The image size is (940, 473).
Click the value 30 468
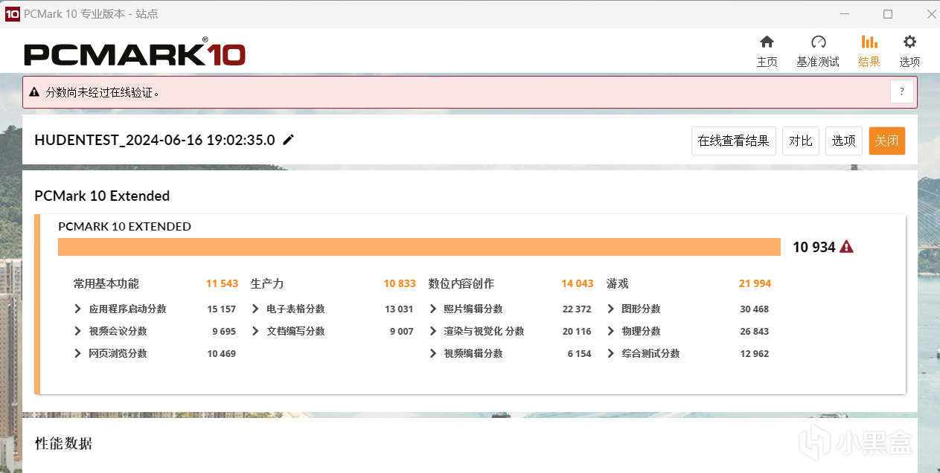(755, 309)
